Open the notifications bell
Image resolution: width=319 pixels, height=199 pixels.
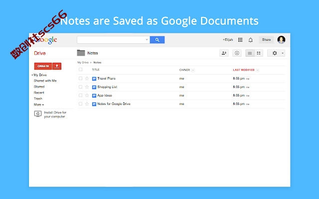click(251, 40)
